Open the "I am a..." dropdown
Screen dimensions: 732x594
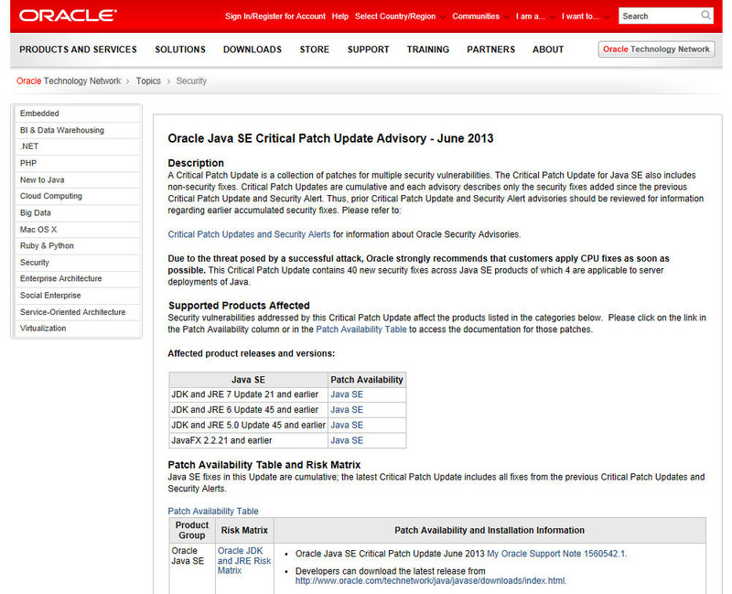[533, 16]
